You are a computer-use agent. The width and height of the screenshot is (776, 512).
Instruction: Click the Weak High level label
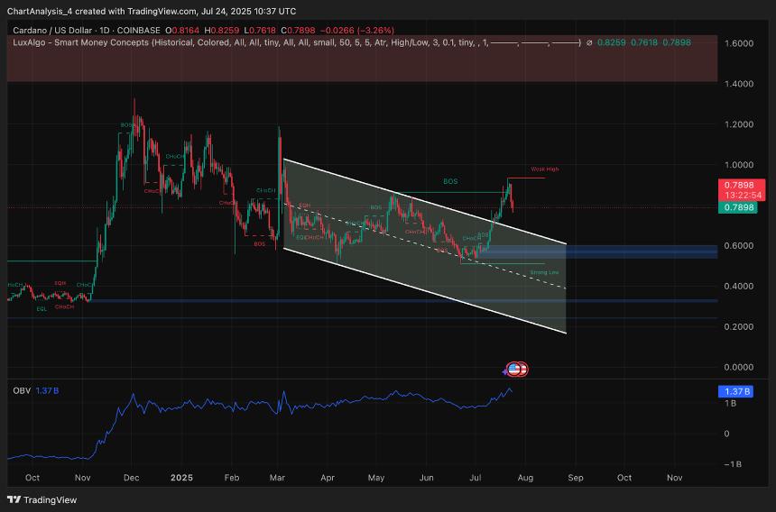(x=544, y=169)
